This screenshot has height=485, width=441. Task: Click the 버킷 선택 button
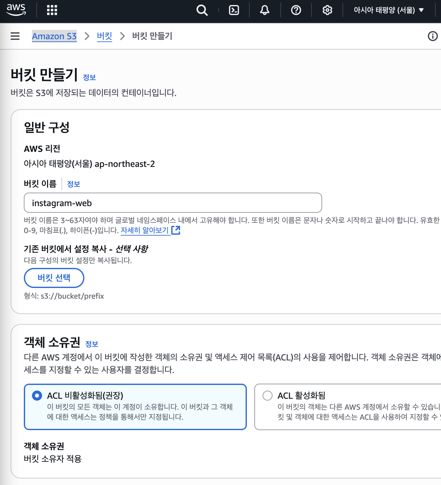pos(54,278)
